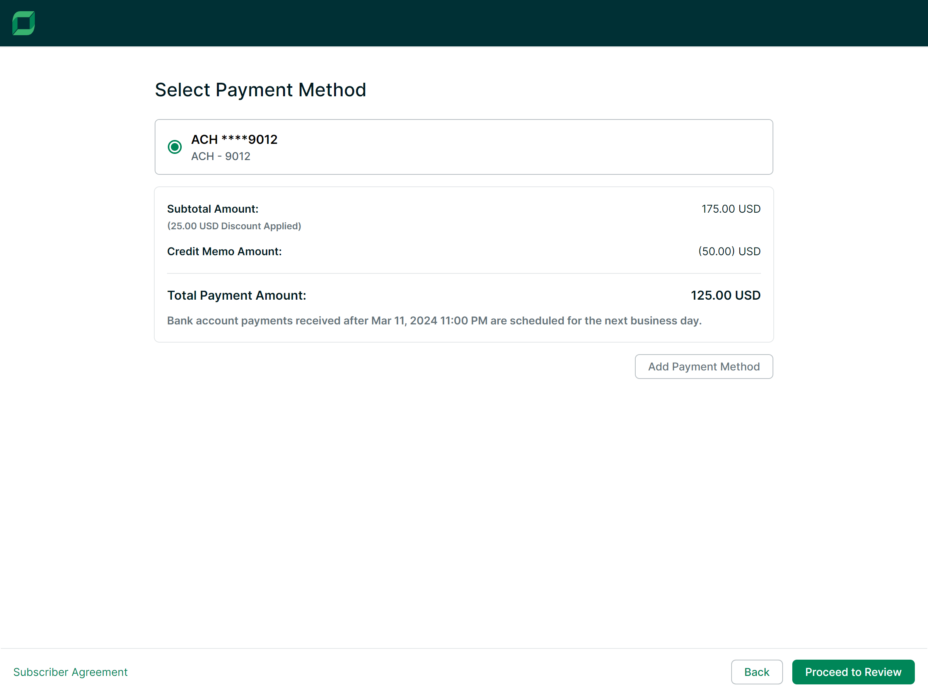This screenshot has width=928, height=696.
Task: Click the Select Payment Method heading
Action: point(261,90)
